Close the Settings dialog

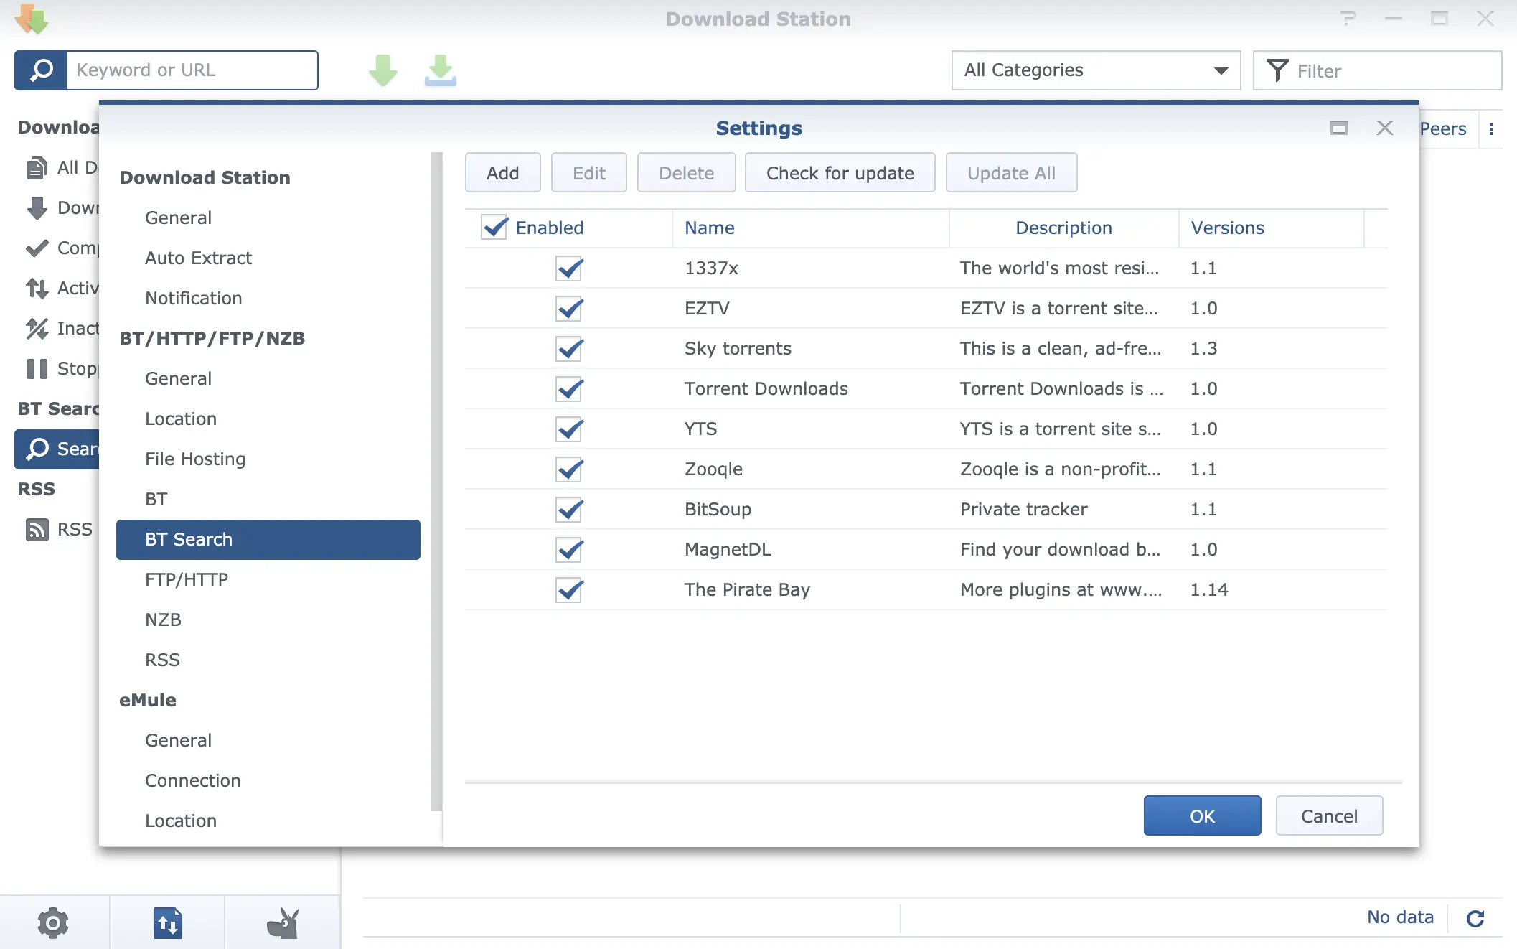pyautogui.click(x=1385, y=128)
